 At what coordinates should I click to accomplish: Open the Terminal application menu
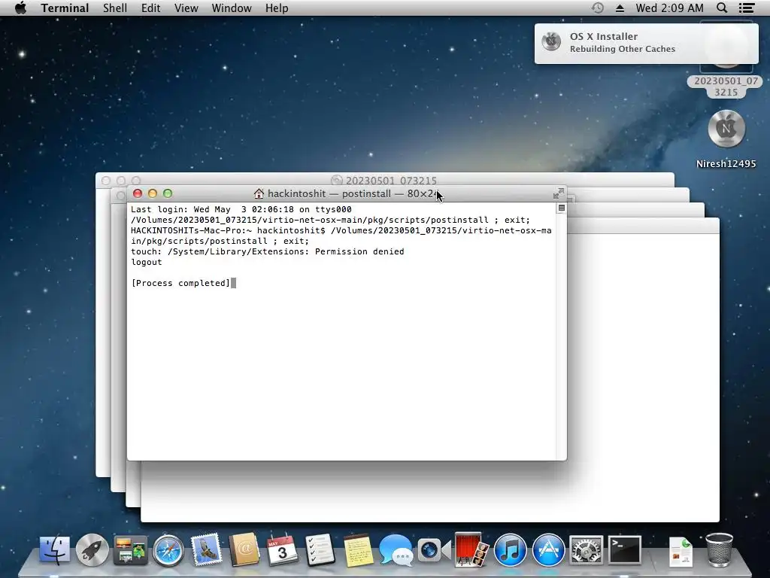(x=65, y=8)
